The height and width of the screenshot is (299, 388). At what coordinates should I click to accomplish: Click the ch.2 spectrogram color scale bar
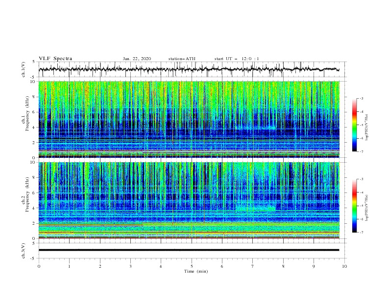tap(354, 206)
